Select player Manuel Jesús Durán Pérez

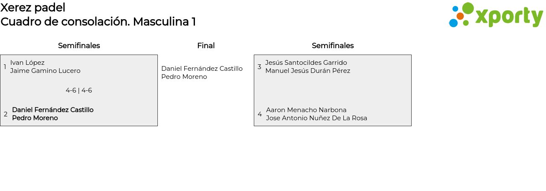point(308,71)
